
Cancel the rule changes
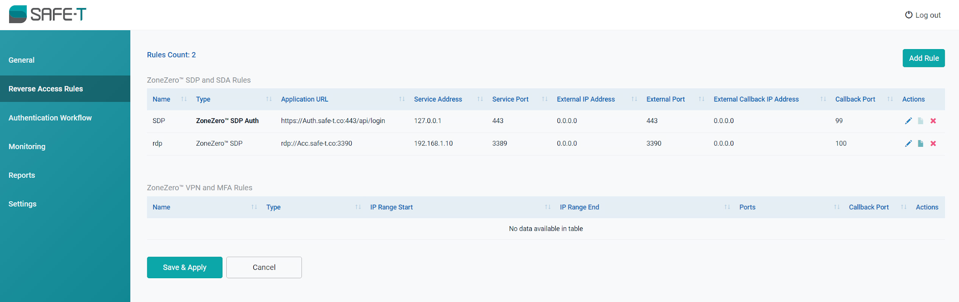click(264, 268)
